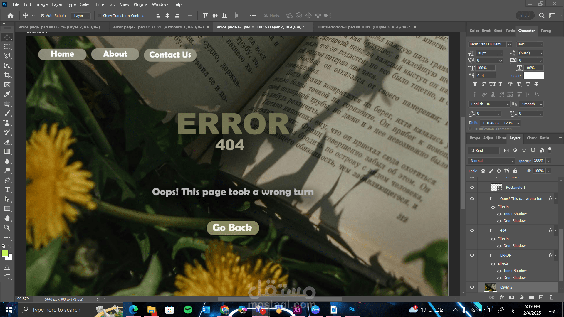Select the Zoom tool
The height and width of the screenshot is (317, 564).
pyautogui.click(x=7, y=228)
